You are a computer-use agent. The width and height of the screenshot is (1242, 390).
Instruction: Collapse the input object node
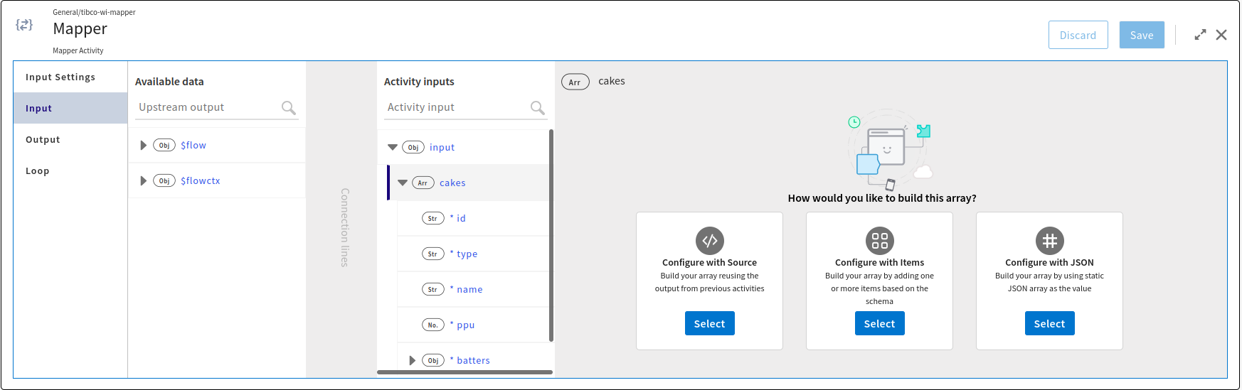coord(393,147)
